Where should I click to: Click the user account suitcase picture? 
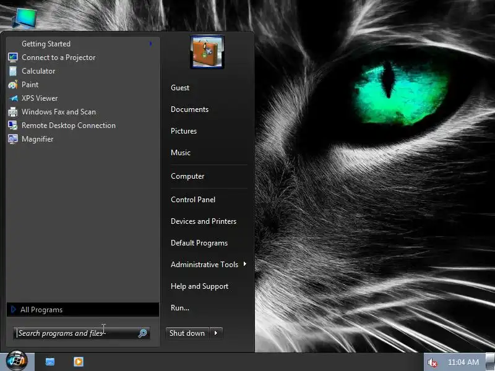[x=207, y=52]
